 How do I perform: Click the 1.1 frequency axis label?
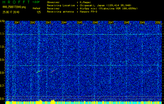click(2, 34)
